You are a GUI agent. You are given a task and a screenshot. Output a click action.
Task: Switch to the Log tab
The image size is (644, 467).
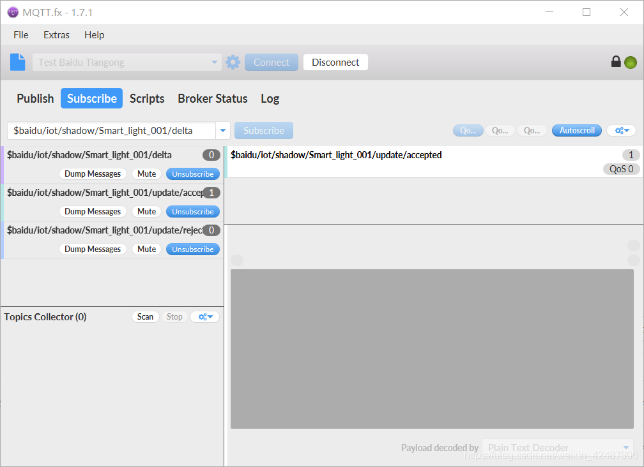pyautogui.click(x=270, y=98)
